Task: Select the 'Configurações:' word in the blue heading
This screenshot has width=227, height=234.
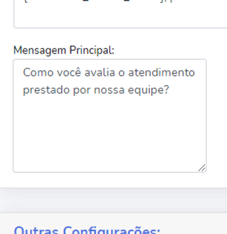Action: 112,230
